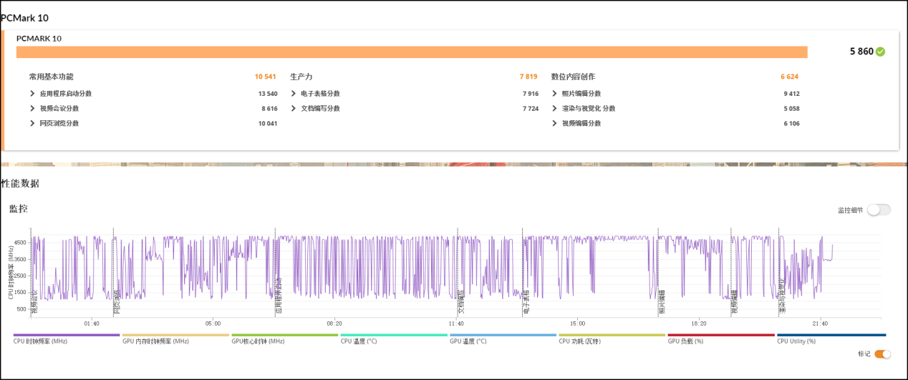This screenshot has height=380, width=908.
Task: Select the CPU Utility (%) legend item
Action: 796,341
